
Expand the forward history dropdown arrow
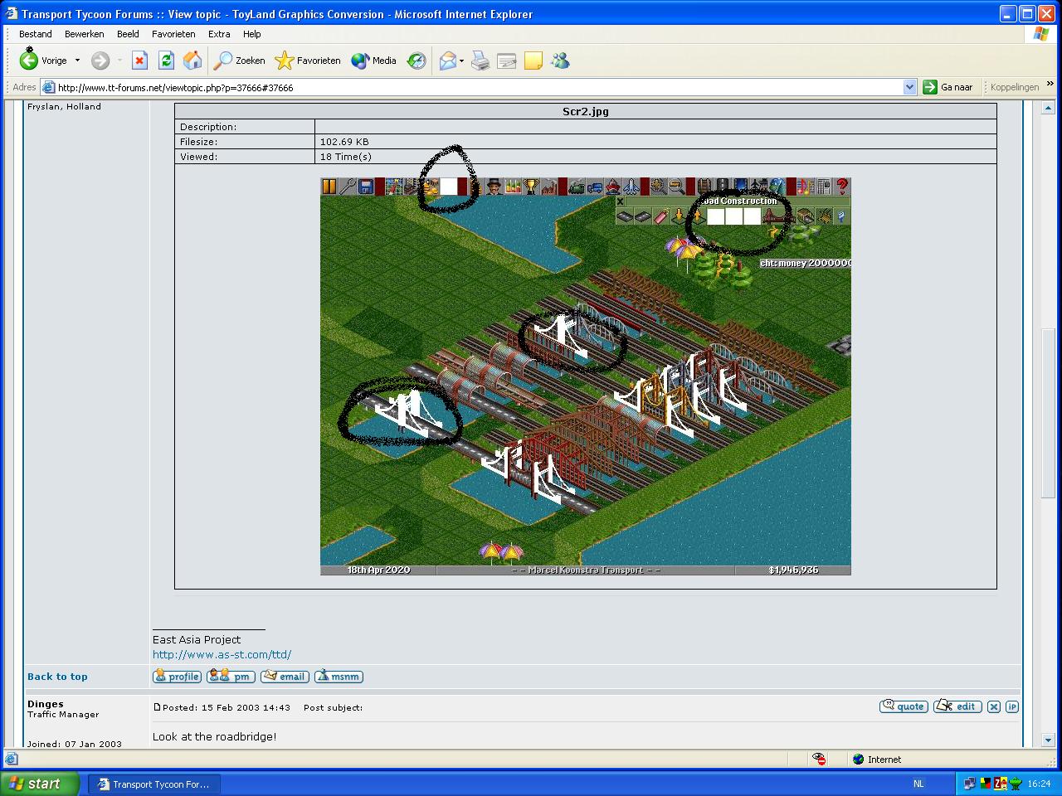click(x=119, y=61)
